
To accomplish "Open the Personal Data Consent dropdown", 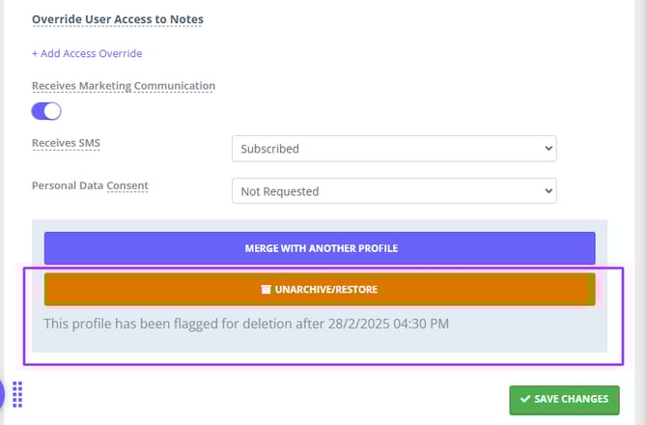I will [394, 191].
